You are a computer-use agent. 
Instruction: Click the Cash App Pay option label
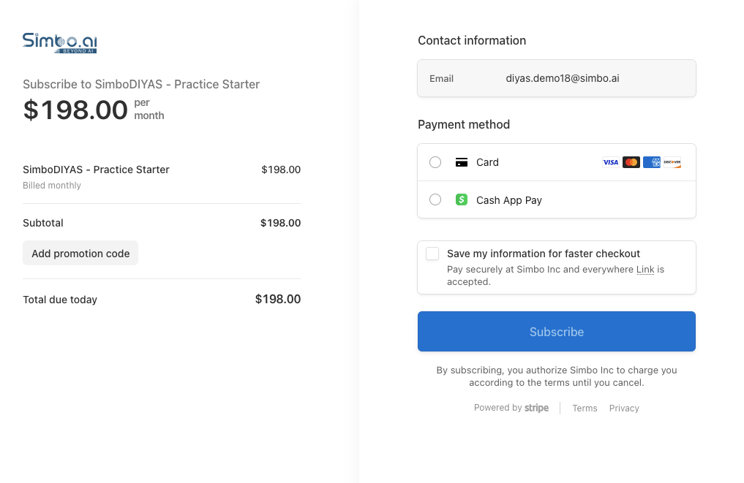tap(509, 200)
